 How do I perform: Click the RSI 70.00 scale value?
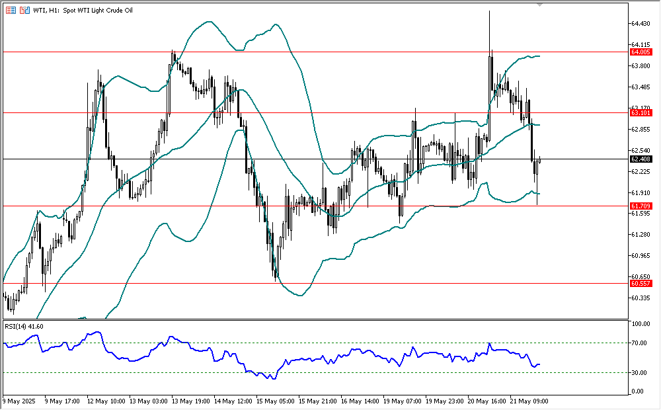[x=639, y=343]
